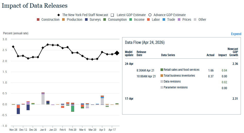This screenshot has width=244, height=133.
Task: Toggle the Production legend item
Action: [x=64, y=20]
